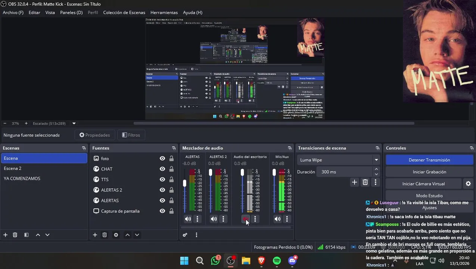
Task: Open Vista menu
Action: point(50,12)
